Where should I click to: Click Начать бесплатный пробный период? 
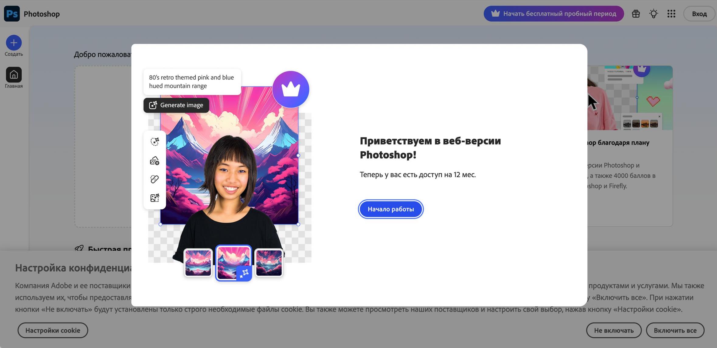point(553,13)
